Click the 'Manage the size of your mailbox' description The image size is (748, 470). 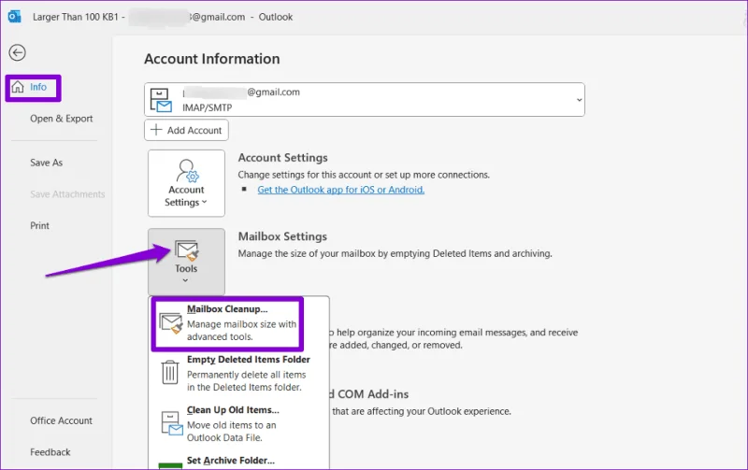[x=395, y=253]
